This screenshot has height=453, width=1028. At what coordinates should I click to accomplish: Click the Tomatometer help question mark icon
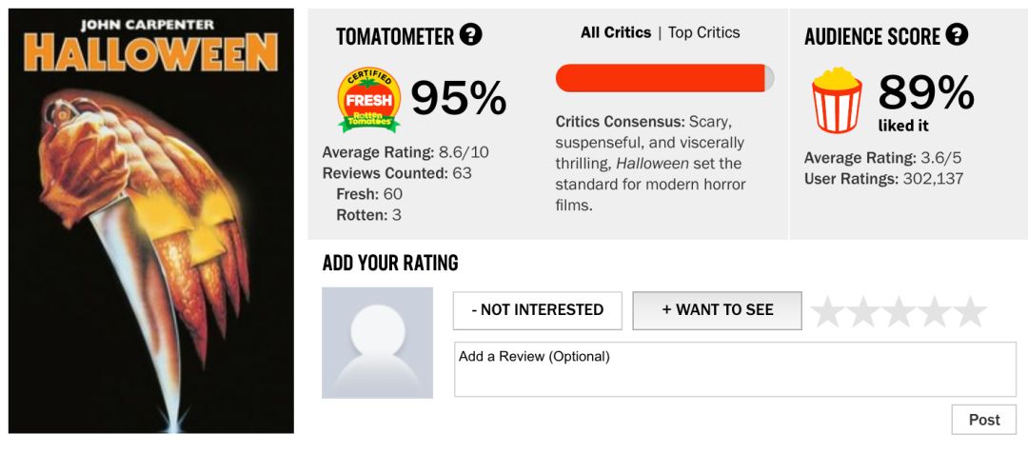point(471,35)
